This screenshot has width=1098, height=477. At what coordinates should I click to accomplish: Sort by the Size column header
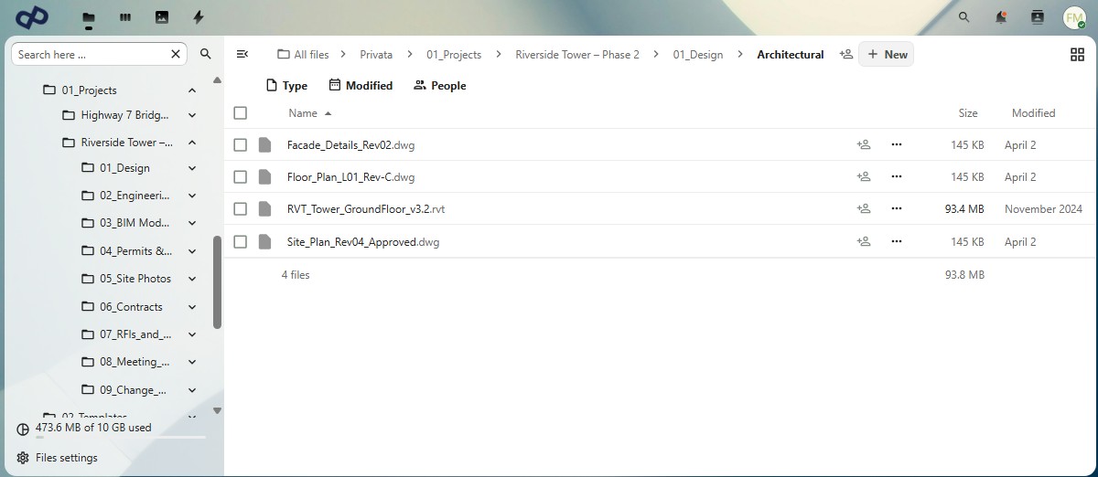click(968, 113)
